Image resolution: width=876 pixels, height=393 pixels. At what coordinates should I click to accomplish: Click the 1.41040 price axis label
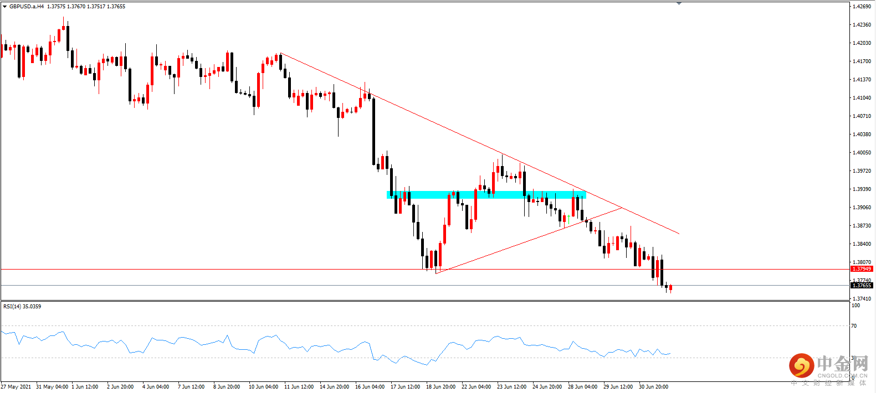(x=862, y=98)
